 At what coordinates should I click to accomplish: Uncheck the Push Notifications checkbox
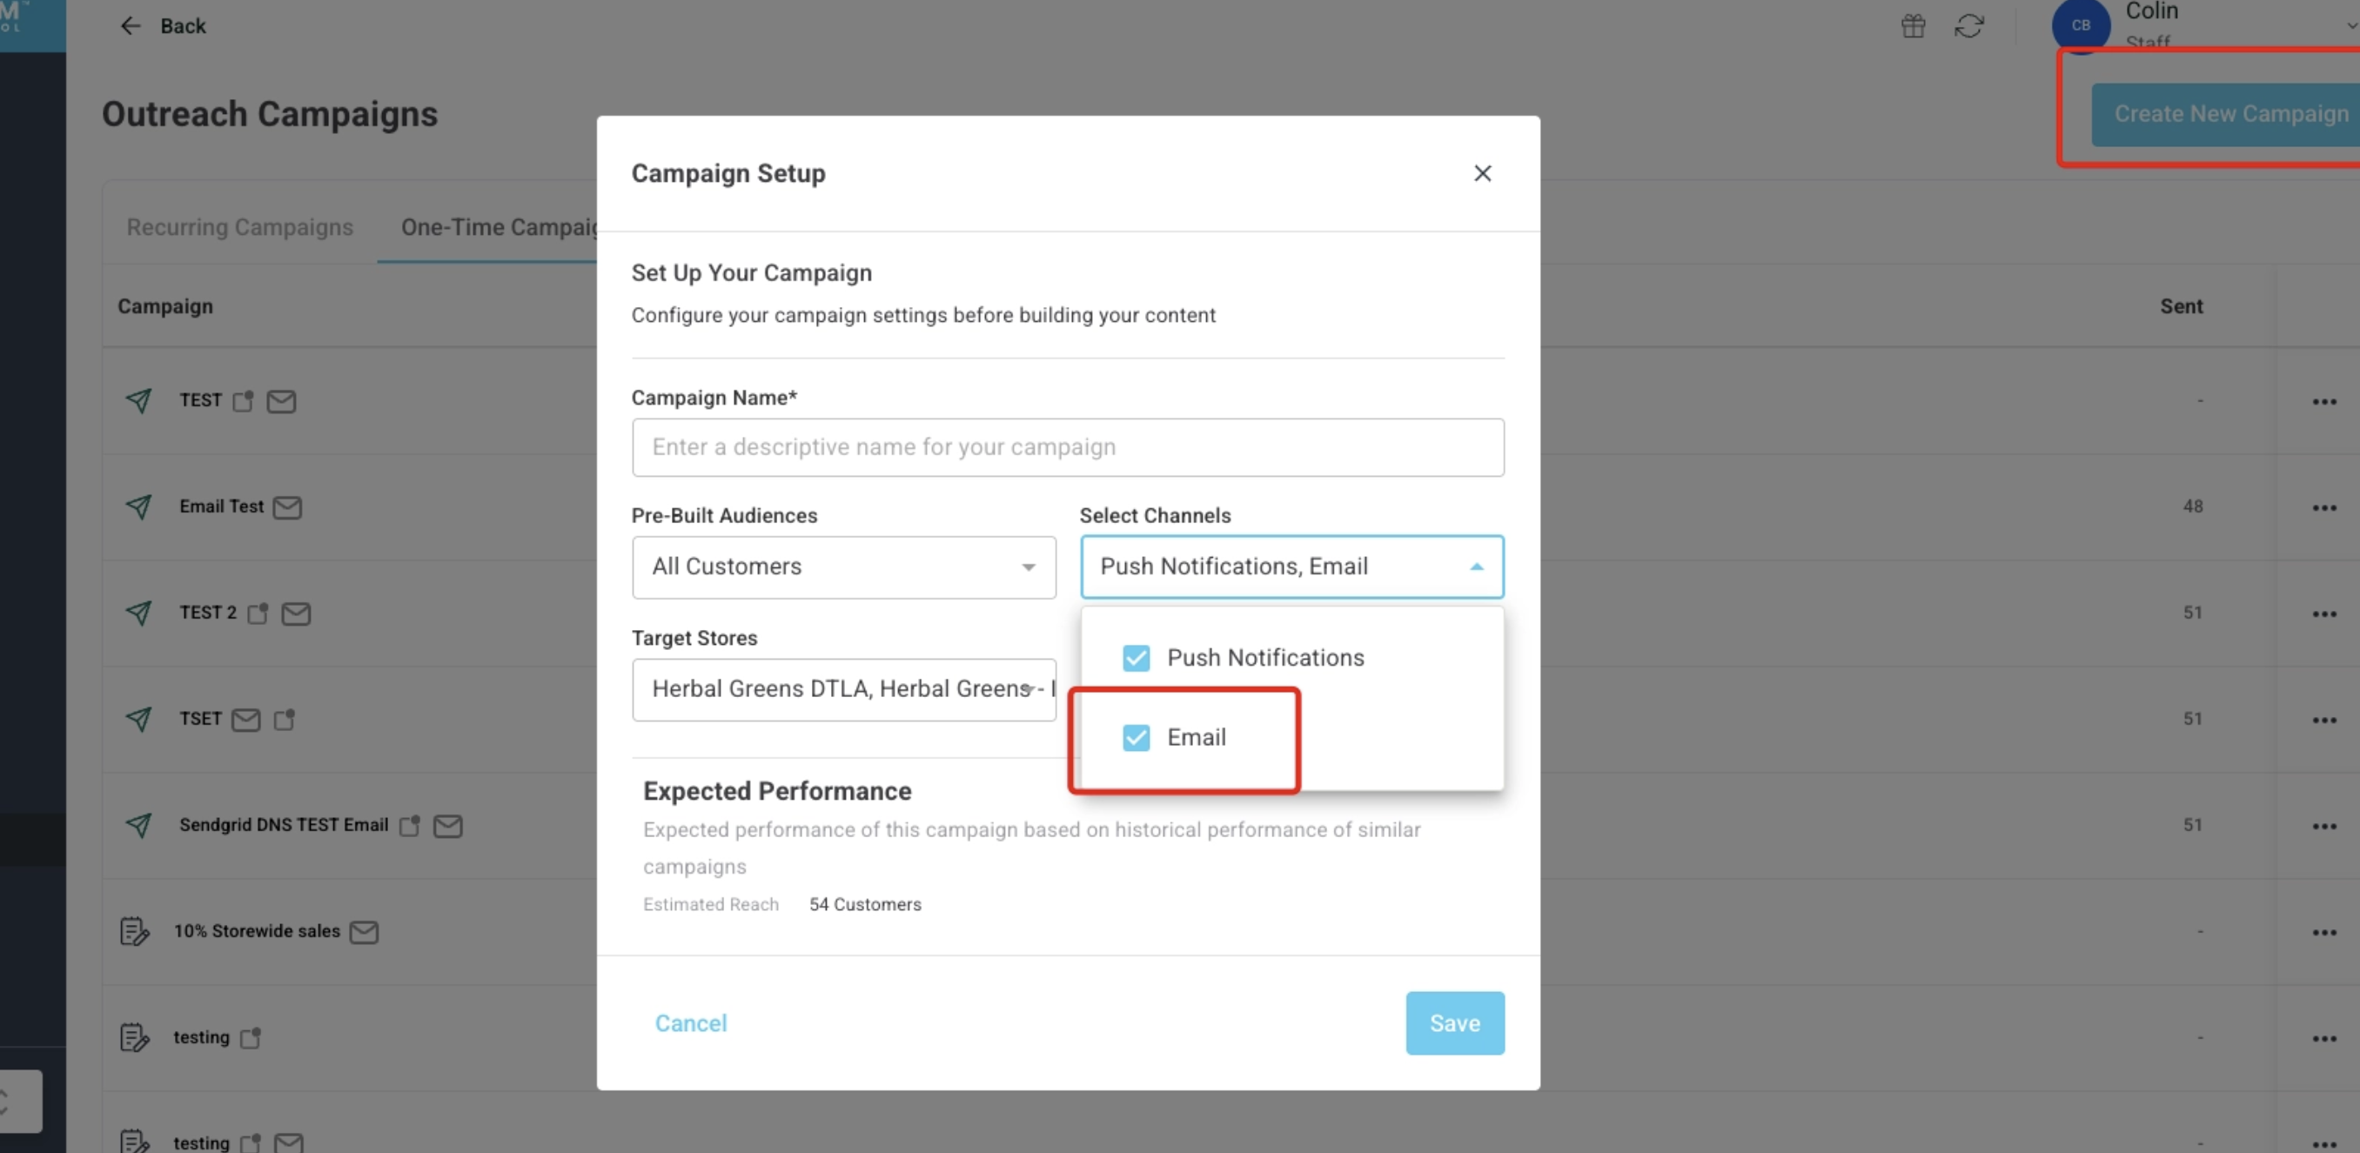[x=1136, y=658]
